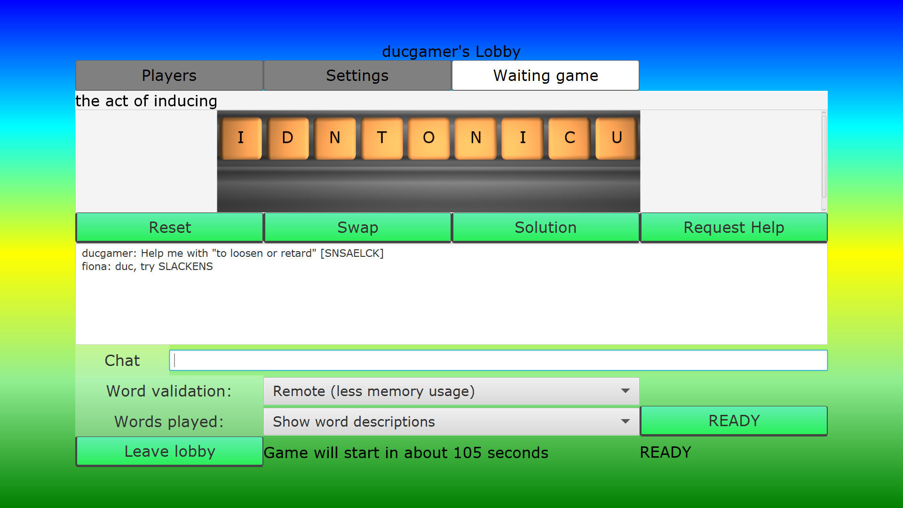Select the D letter tile

(288, 138)
